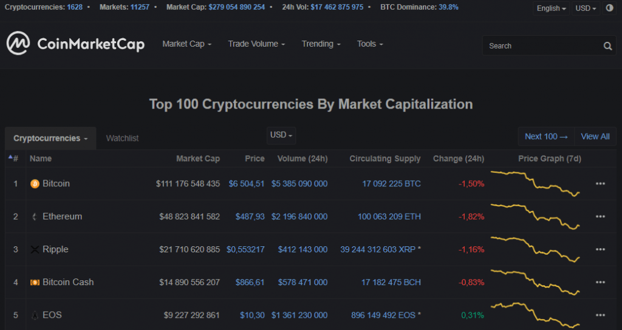Click the search magnifier icon
The image size is (622, 330).
607,46
